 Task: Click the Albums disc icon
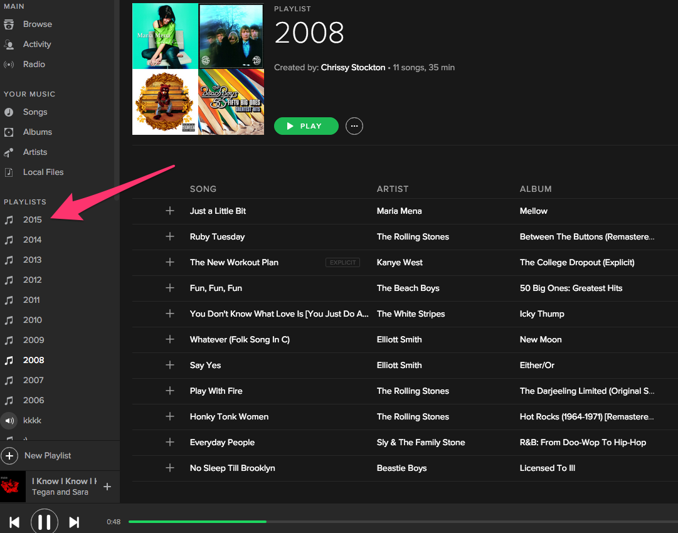pyautogui.click(x=9, y=132)
